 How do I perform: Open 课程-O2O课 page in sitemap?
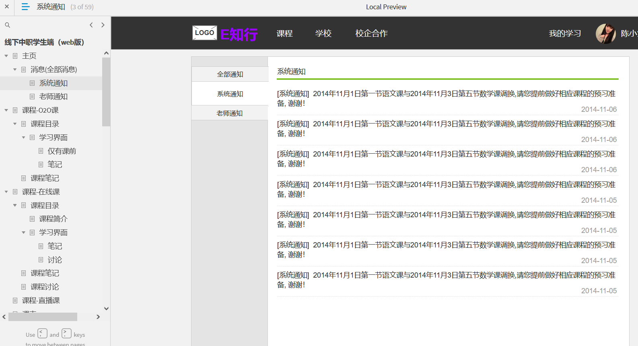(40, 110)
